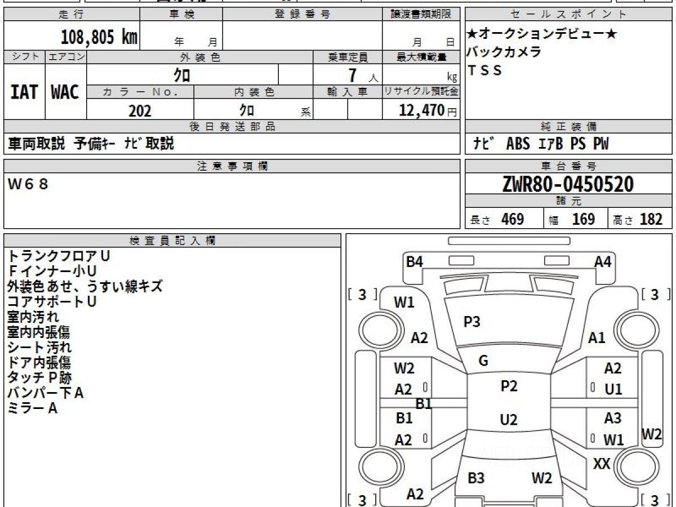This screenshot has height=507, width=676.
Task: Select the IAT shift value
Action: point(24,92)
